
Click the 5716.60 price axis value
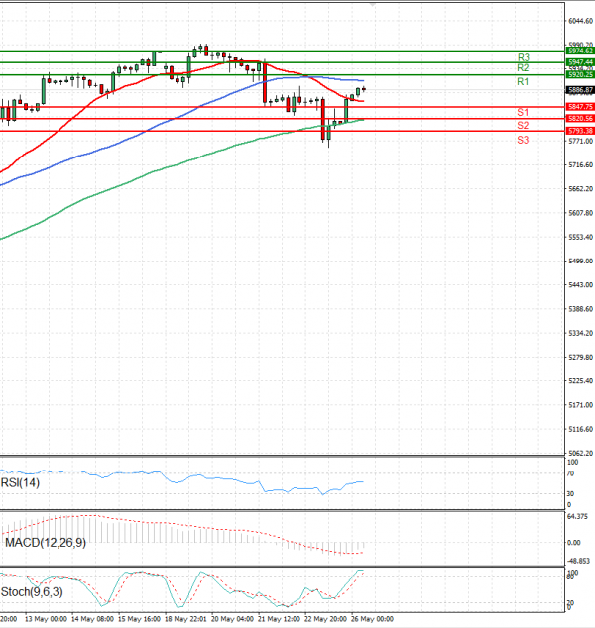[x=580, y=165]
